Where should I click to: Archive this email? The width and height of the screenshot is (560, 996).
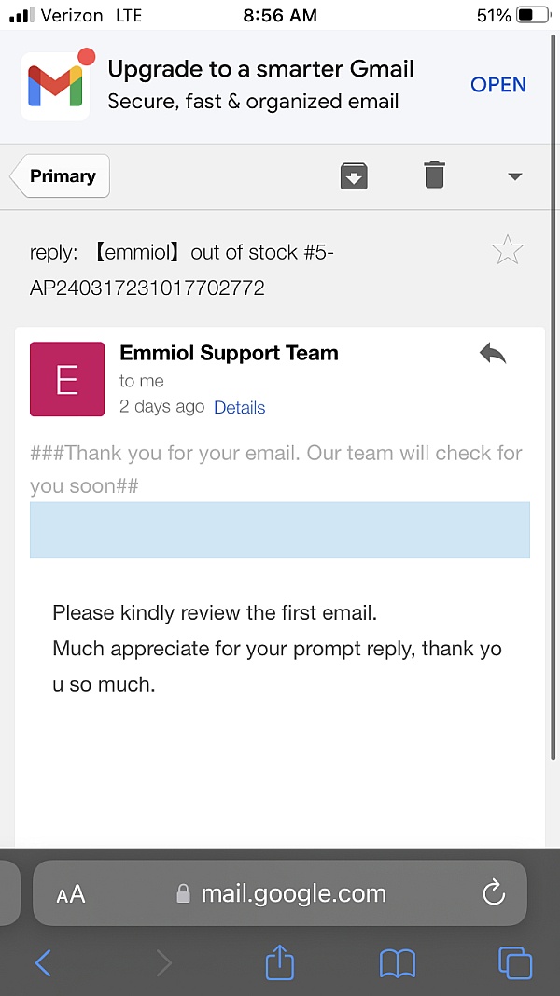tap(354, 175)
